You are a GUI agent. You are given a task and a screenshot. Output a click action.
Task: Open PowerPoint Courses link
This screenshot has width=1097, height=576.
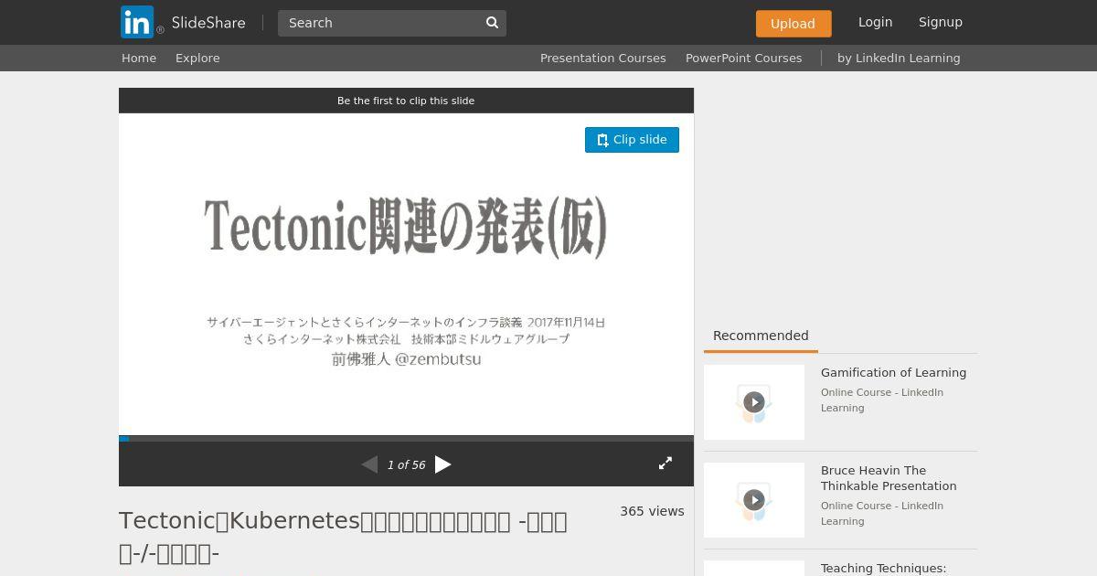744,58
